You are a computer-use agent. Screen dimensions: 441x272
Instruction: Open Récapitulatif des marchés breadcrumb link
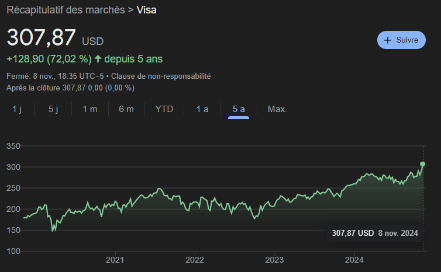click(66, 10)
